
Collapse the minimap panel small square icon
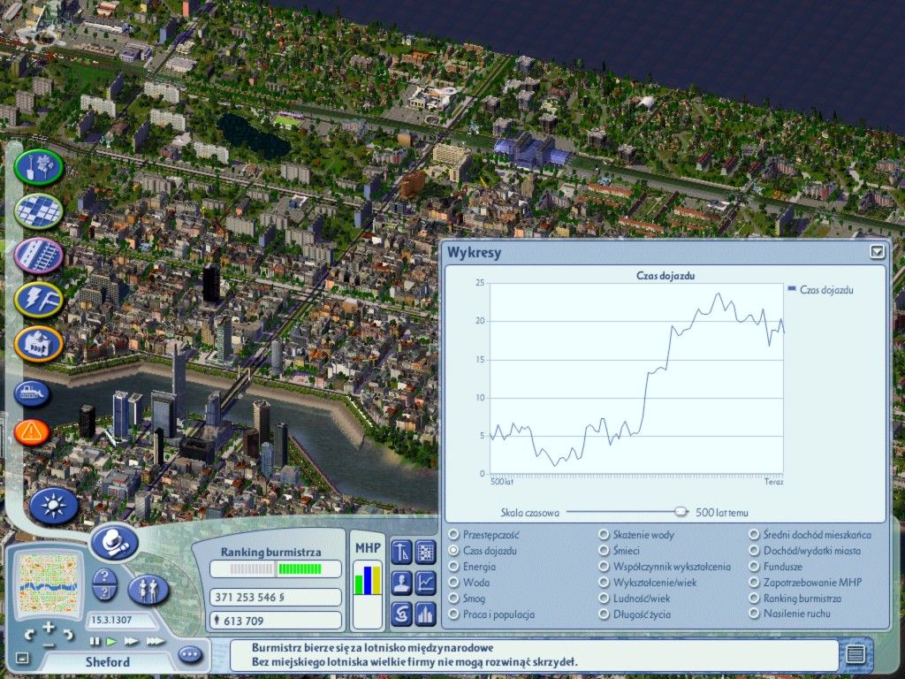coord(21,657)
